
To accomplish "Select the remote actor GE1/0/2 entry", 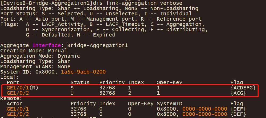I will [x=18, y=114].
